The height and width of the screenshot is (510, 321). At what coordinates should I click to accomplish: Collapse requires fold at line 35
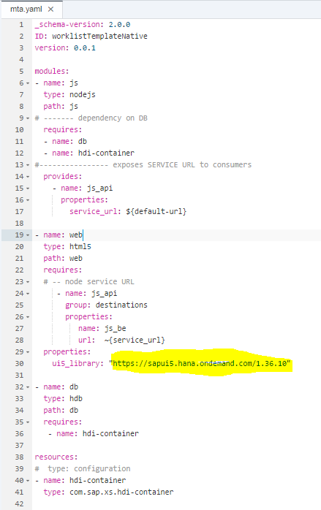[28, 422]
